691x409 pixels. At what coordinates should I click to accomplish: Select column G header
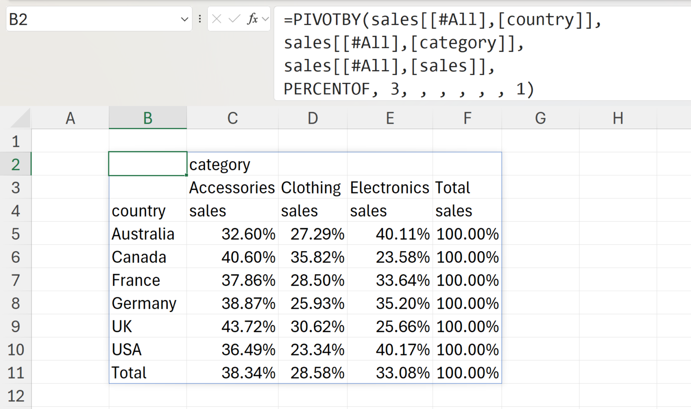tap(540, 118)
